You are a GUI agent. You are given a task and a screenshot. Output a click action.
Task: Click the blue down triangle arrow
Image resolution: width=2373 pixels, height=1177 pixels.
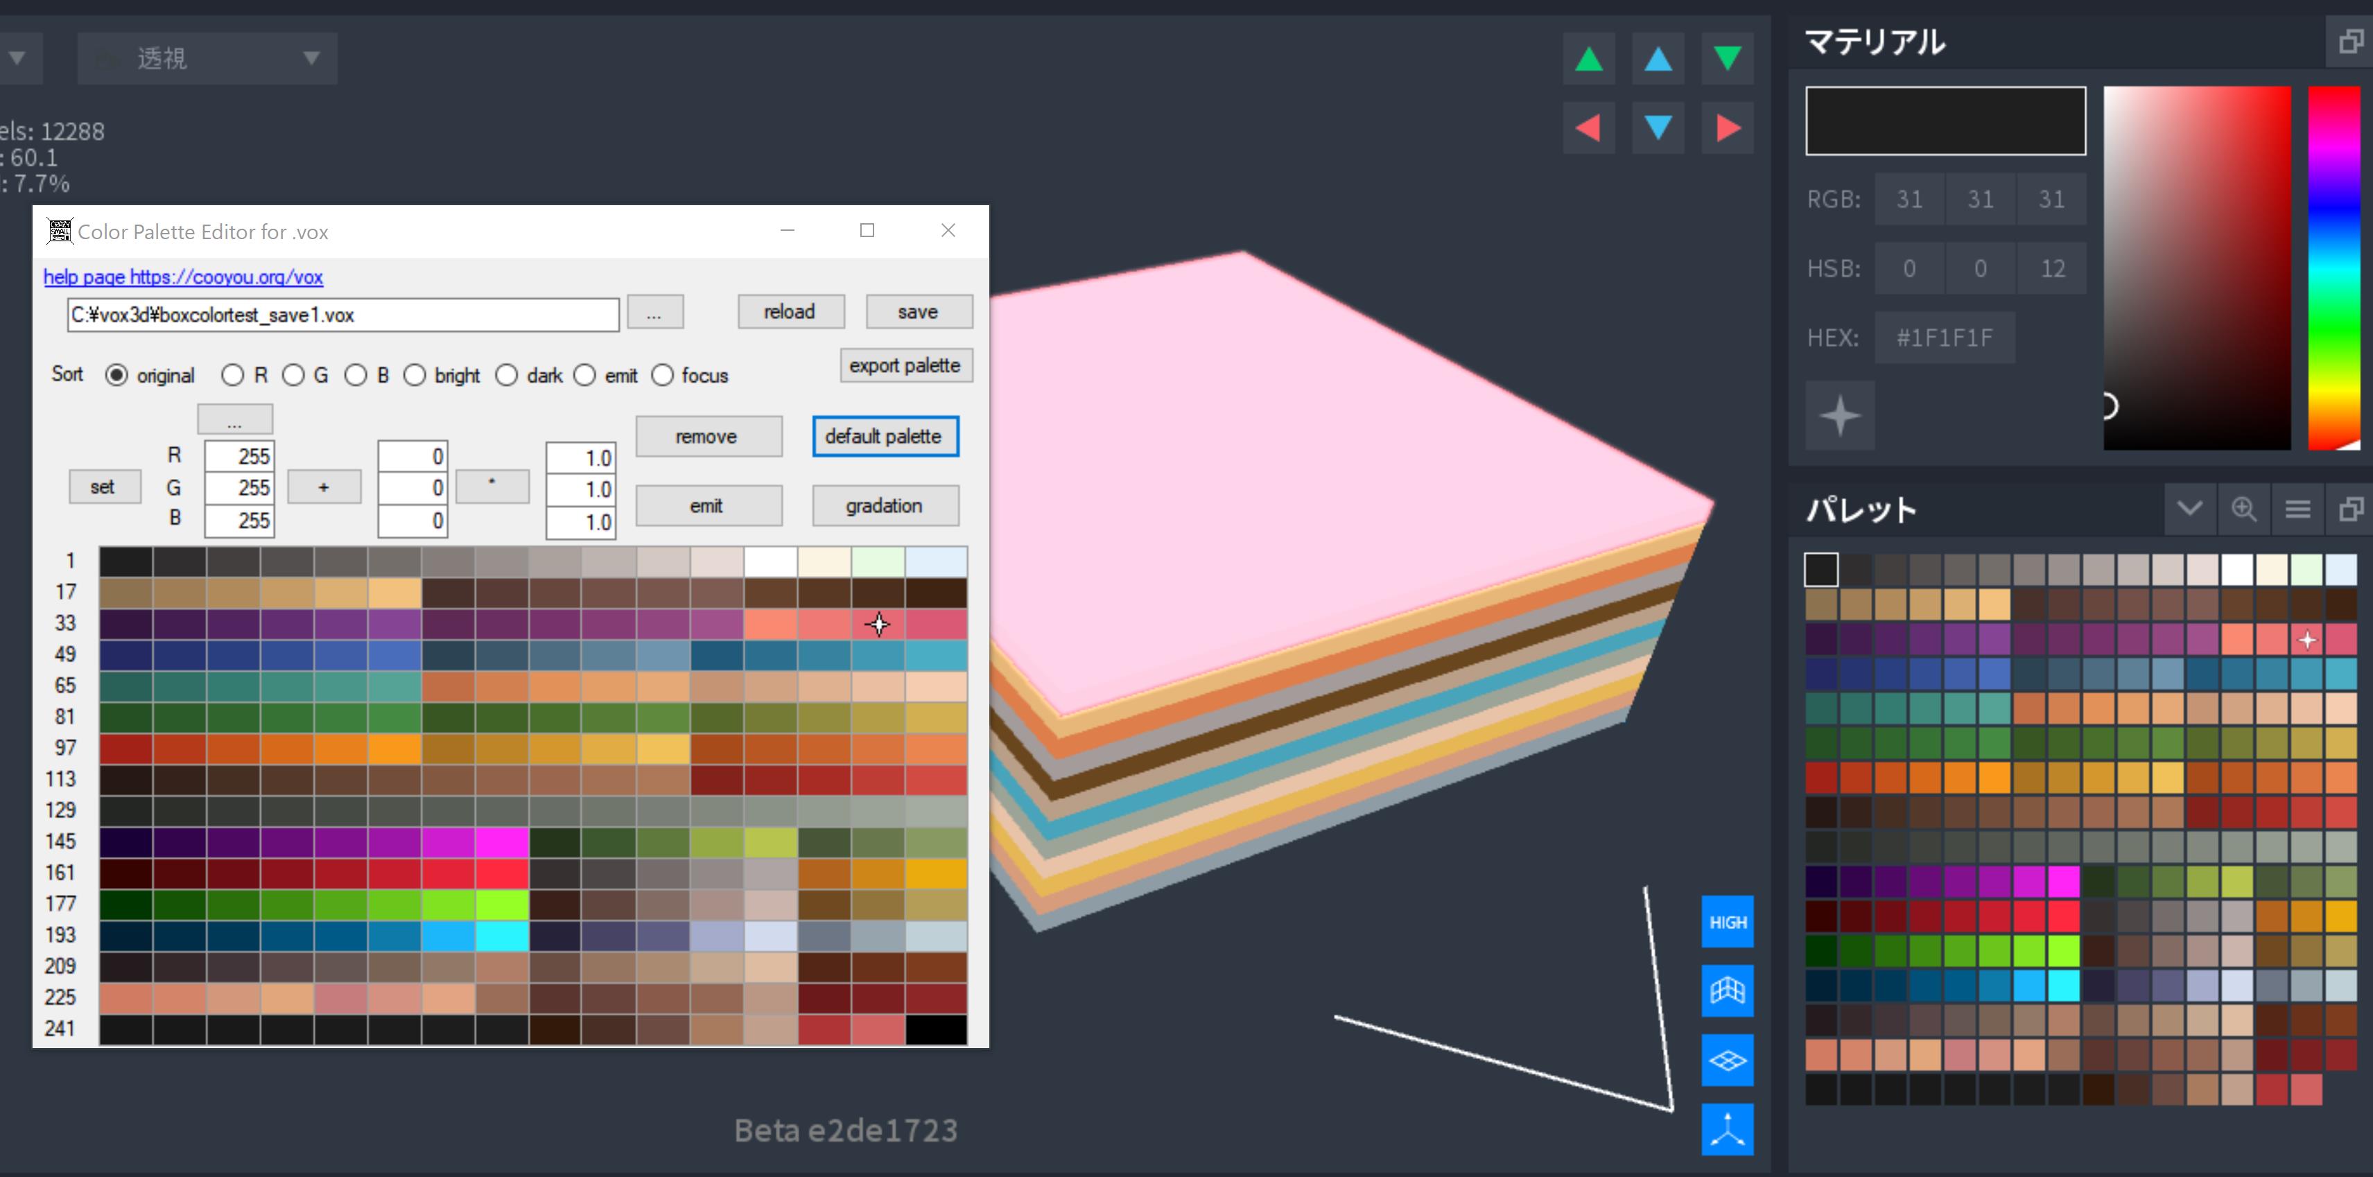1658,128
